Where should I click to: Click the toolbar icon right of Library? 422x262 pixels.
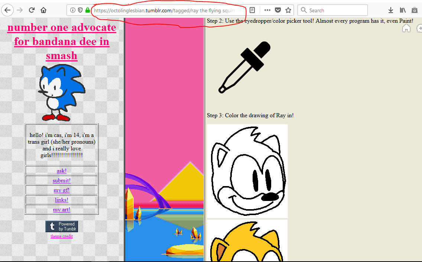tap(415, 10)
